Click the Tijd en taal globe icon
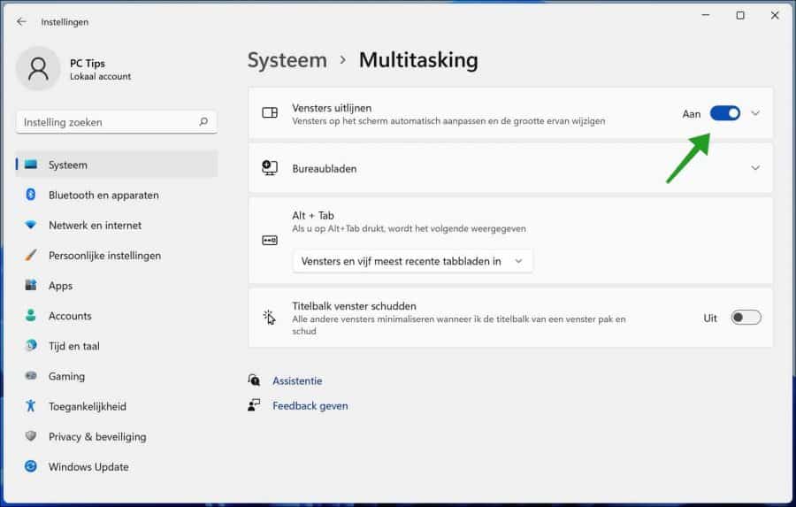796x507 pixels. click(31, 345)
